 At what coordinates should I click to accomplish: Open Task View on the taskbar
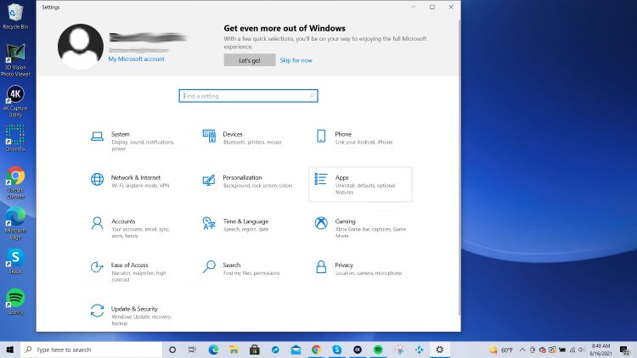(192, 350)
